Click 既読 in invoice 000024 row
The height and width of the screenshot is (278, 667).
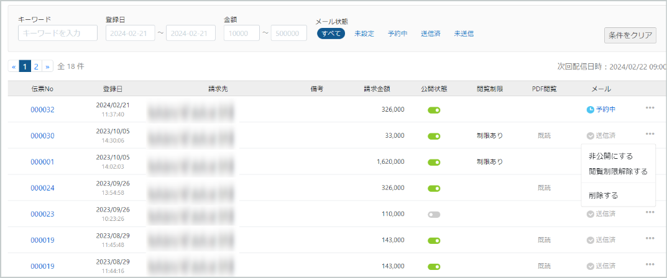(x=544, y=188)
